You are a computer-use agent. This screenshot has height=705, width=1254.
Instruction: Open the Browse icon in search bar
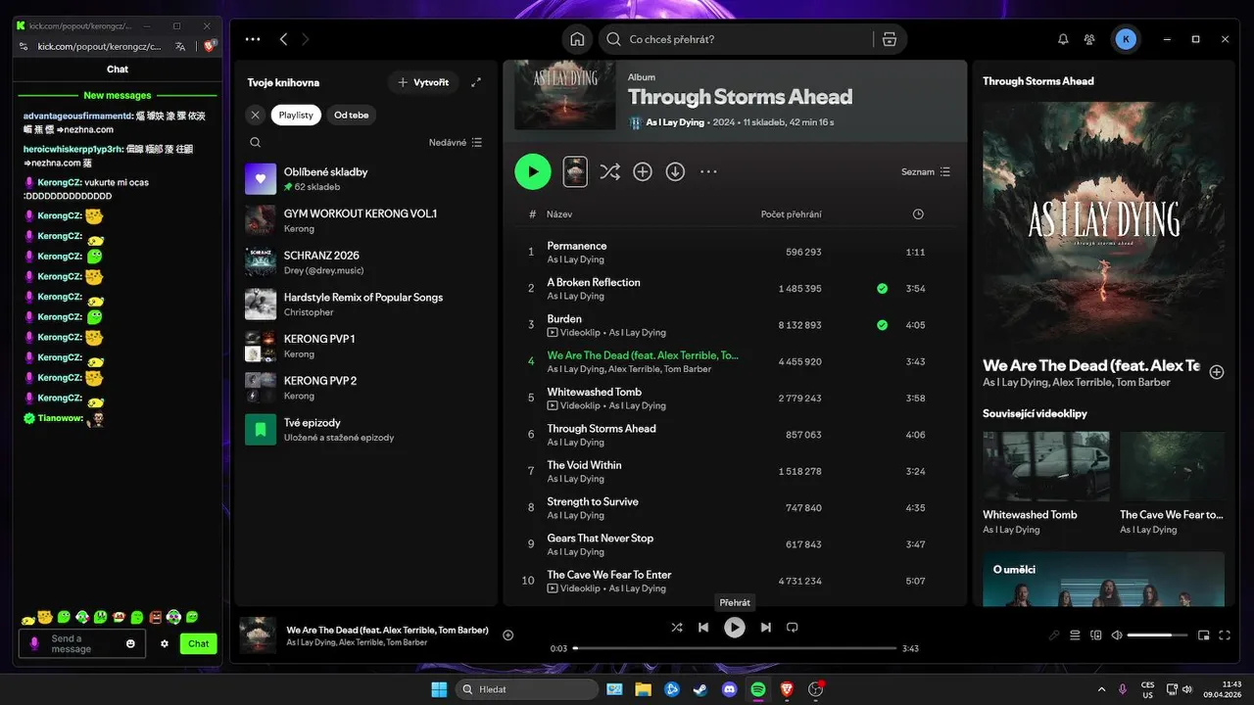coord(889,39)
